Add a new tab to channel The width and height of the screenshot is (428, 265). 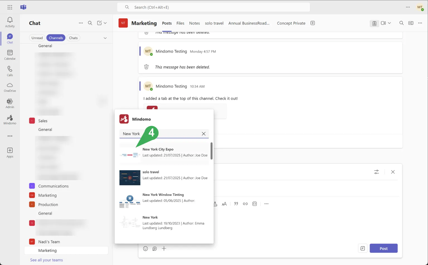point(313,23)
